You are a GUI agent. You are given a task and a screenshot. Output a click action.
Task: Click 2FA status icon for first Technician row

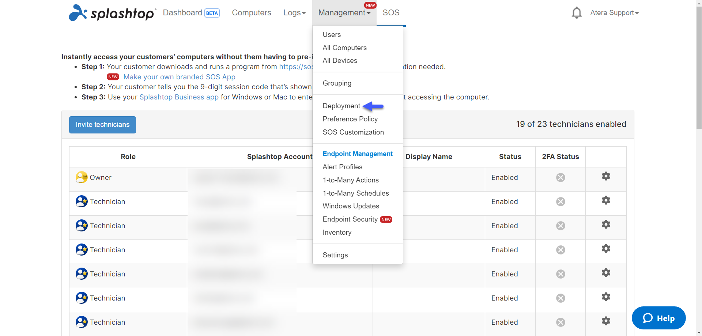coord(561,202)
